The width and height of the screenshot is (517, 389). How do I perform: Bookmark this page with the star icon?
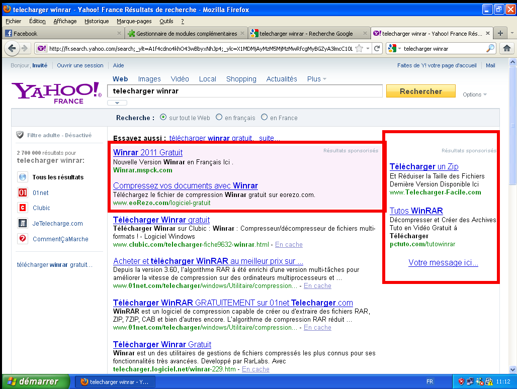pos(359,48)
